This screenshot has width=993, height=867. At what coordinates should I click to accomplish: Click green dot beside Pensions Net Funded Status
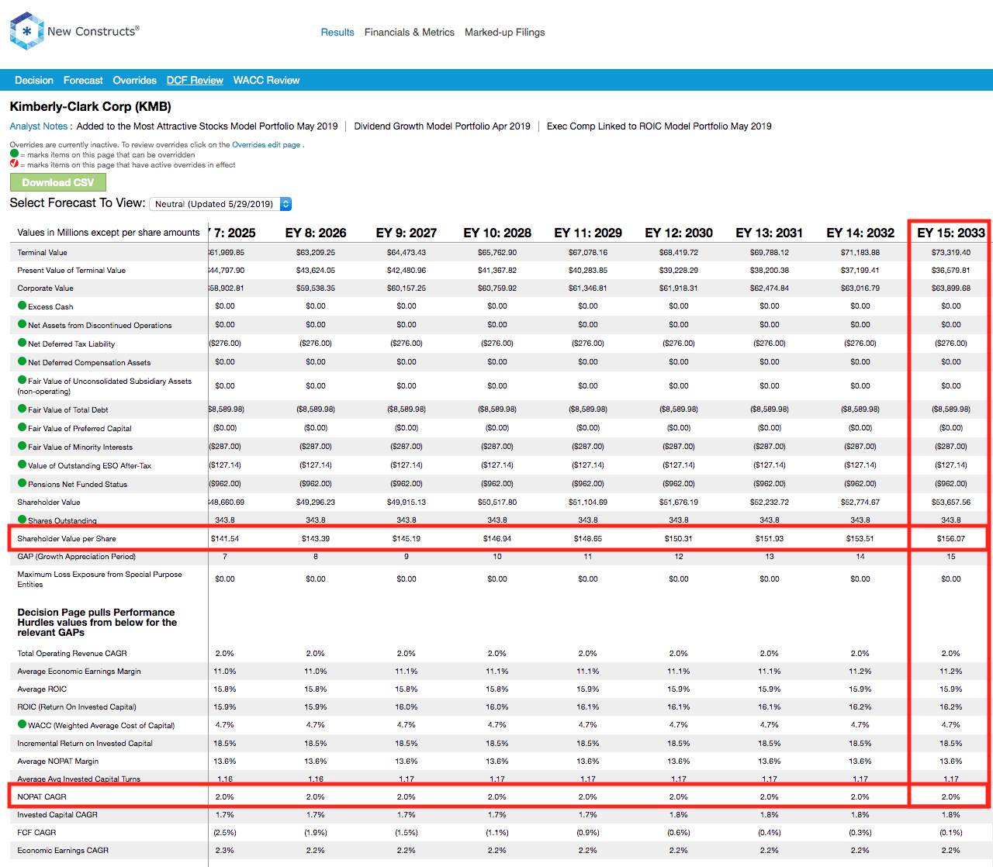pyautogui.click(x=22, y=483)
